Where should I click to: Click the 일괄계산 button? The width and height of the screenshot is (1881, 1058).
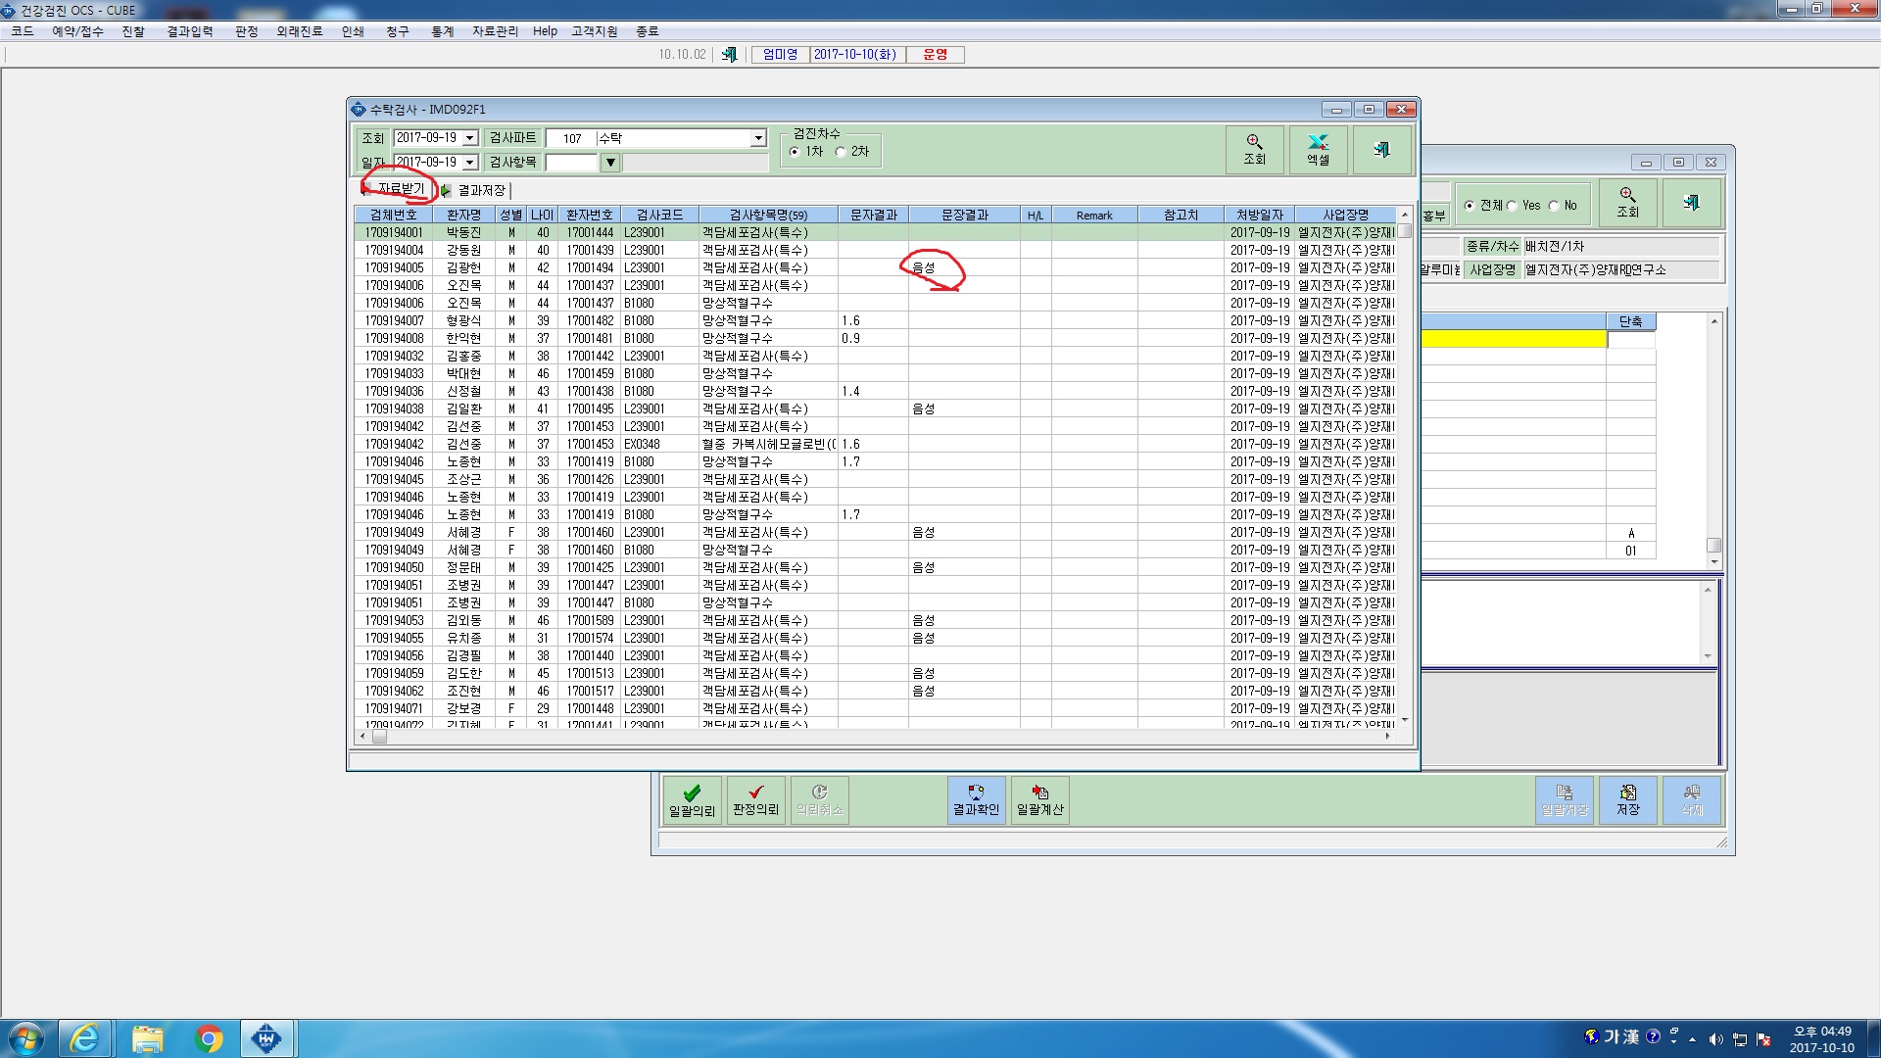point(1039,800)
